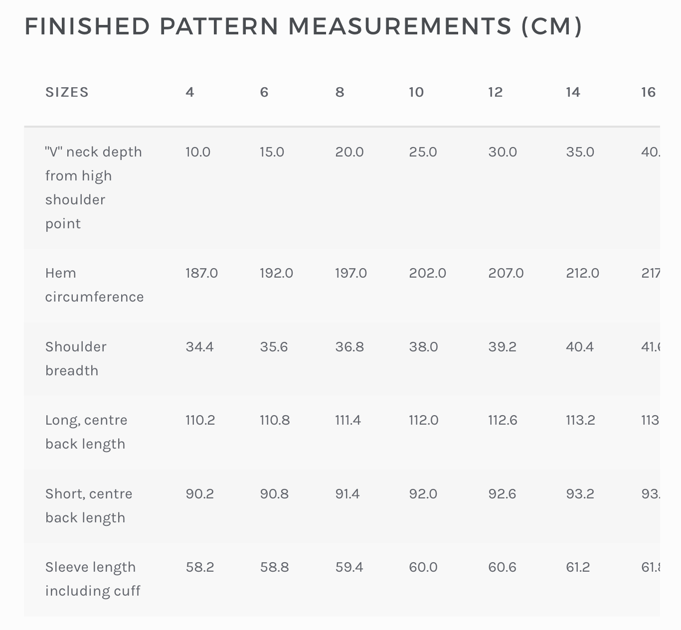Select the Shoulder breadth row label
Viewport: 681px width, 630px height.
pyautogui.click(x=76, y=358)
